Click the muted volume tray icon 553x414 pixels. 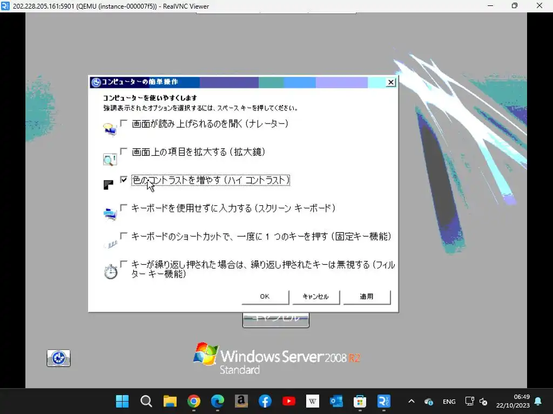(483, 401)
